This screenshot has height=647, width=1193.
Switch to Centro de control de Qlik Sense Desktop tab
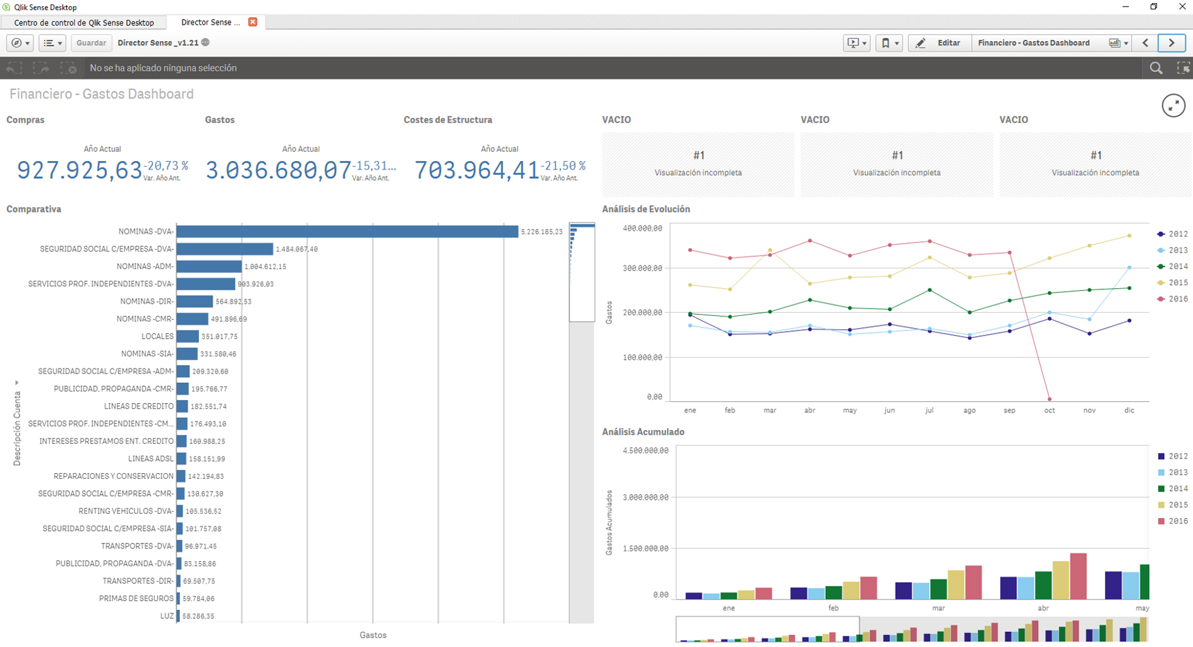click(84, 23)
